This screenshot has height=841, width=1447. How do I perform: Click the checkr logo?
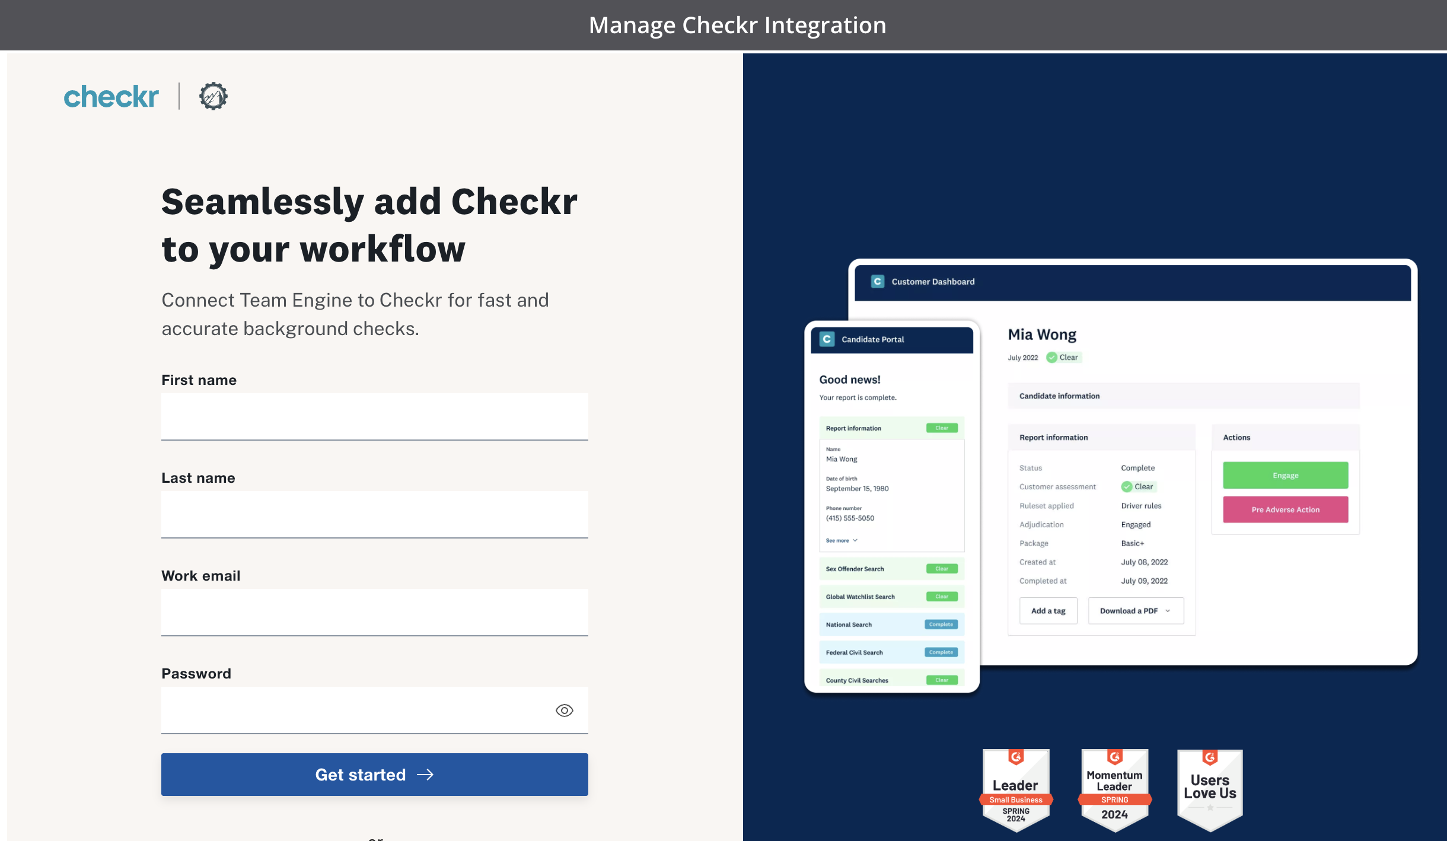pos(111,97)
